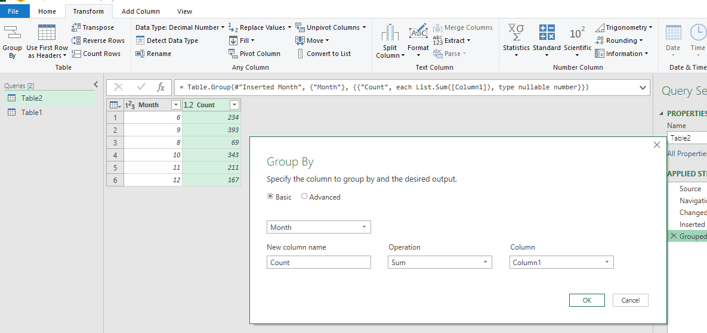The image size is (707, 333).
Task: Select Table2 query
Action: click(x=49, y=98)
